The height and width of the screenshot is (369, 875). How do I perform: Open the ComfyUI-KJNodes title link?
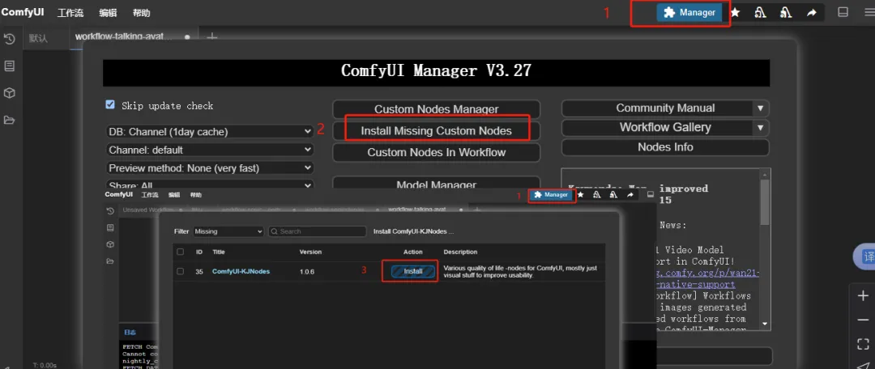[x=241, y=271]
